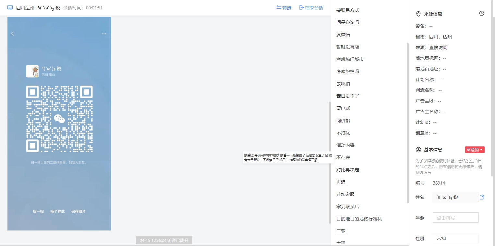The image size is (495, 246).
Task: Click the 会话时间 00:01:51 timer
Action: [83, 7]
